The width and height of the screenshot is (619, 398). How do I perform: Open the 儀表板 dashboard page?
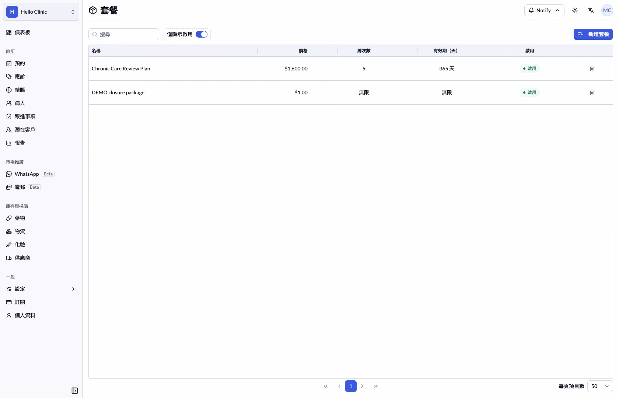[x=41, y=32]
